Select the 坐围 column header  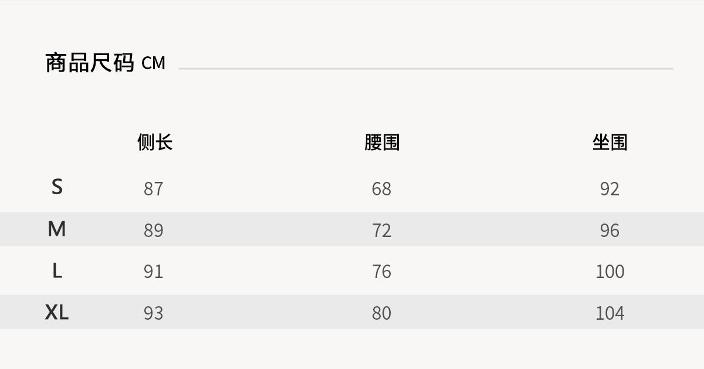point(610,142)
